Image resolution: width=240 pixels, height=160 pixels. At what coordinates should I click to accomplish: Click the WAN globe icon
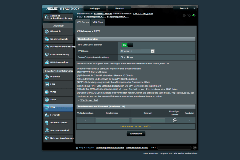pyautogui.click(x=47, y=92)
